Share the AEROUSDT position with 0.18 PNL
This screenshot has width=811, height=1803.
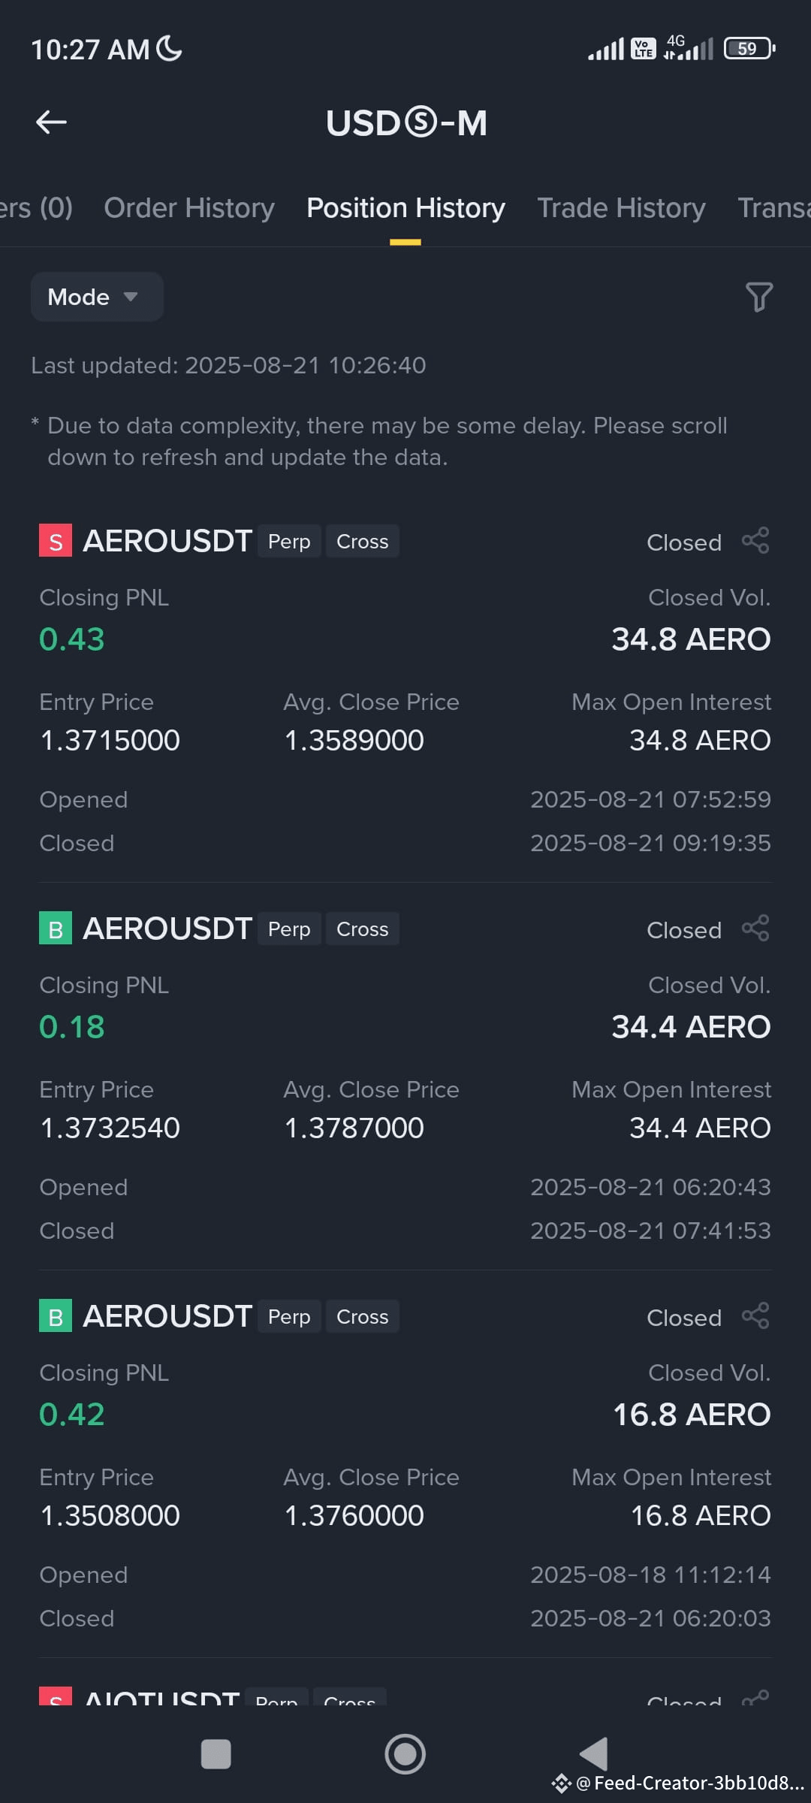coord(755,928)
